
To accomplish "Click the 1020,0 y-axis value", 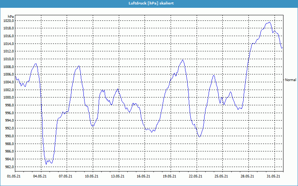I will tap(8, 20).
